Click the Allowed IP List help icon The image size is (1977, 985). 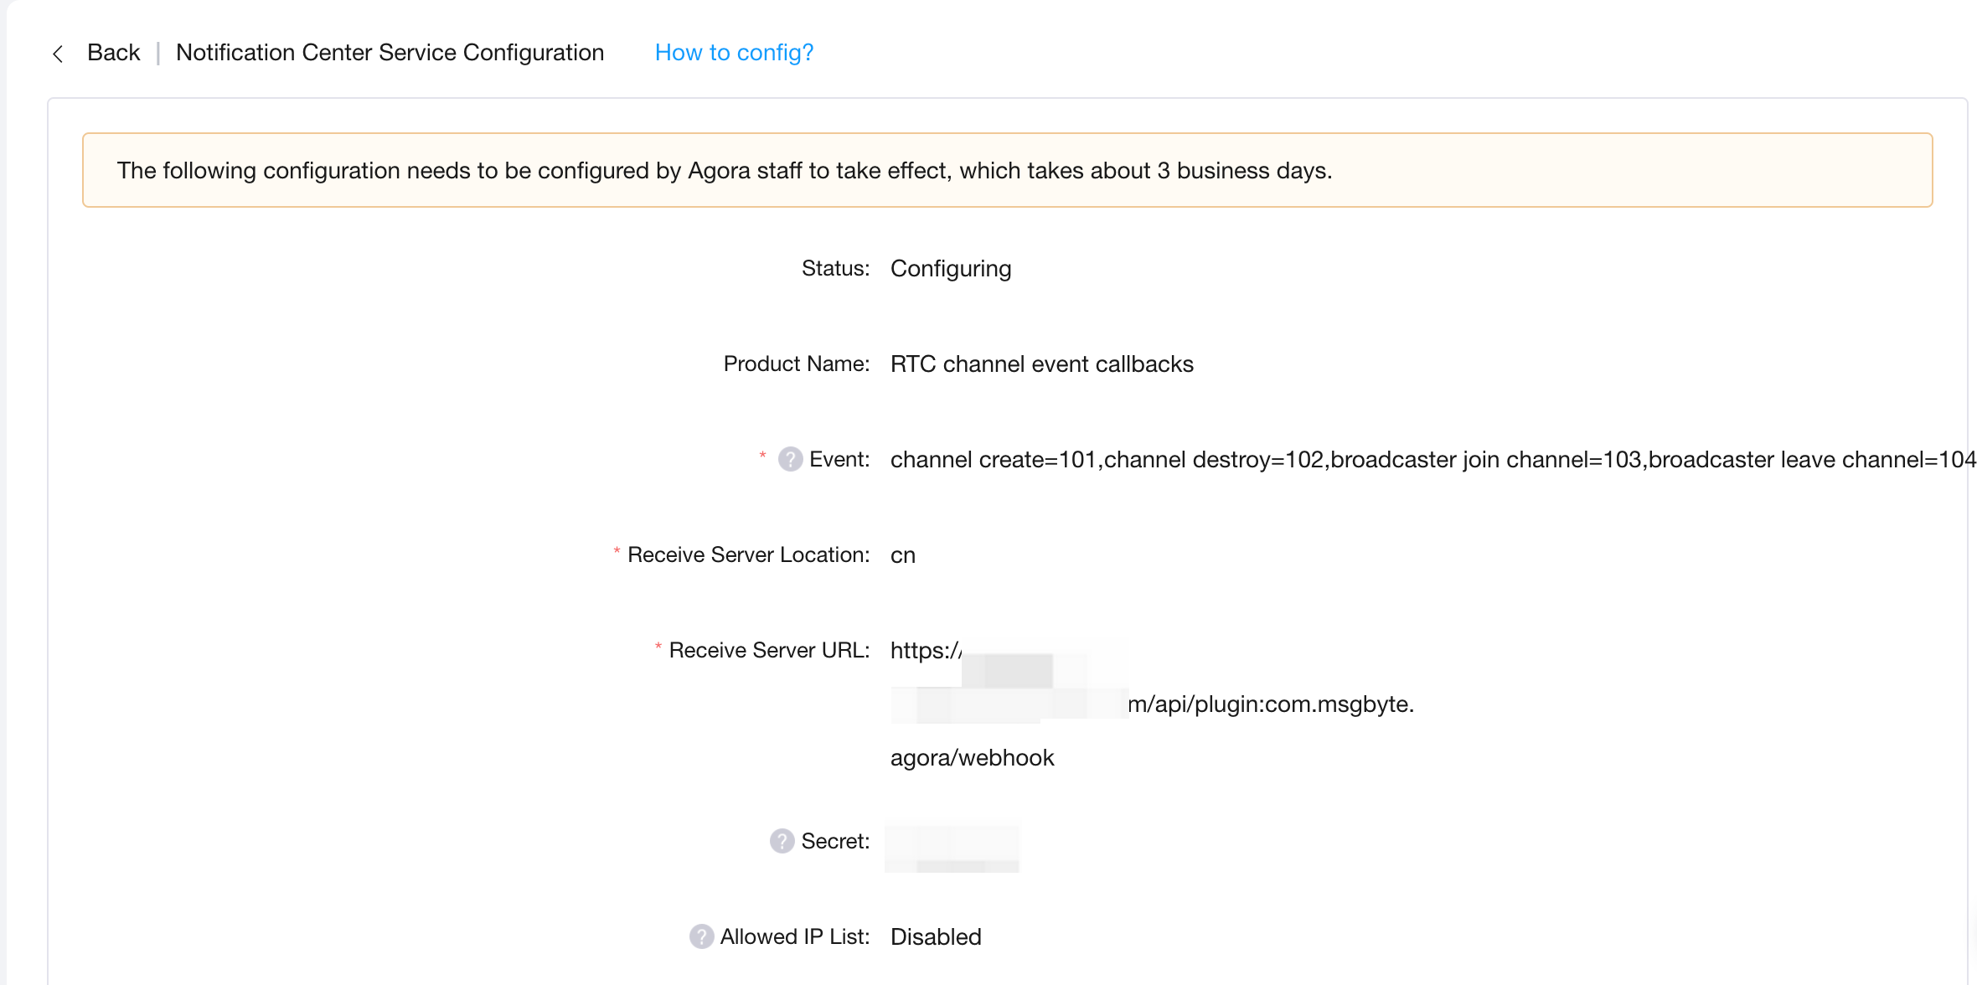click(701, 936)
